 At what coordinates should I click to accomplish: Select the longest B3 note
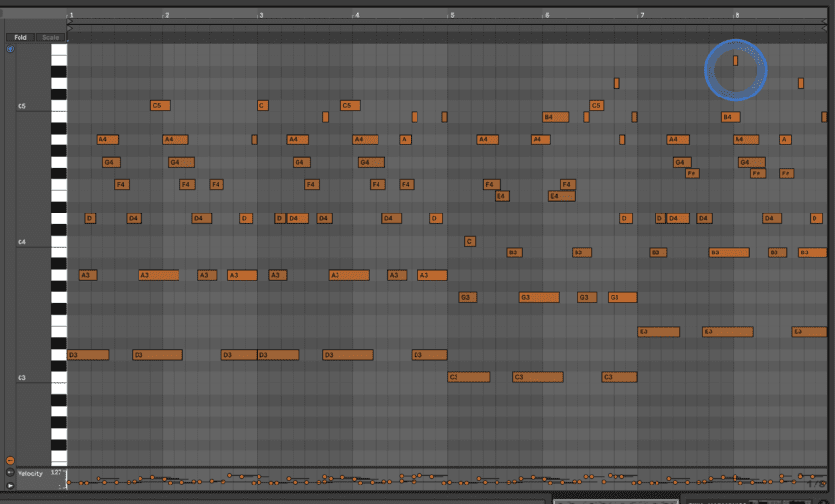point(729,252)
